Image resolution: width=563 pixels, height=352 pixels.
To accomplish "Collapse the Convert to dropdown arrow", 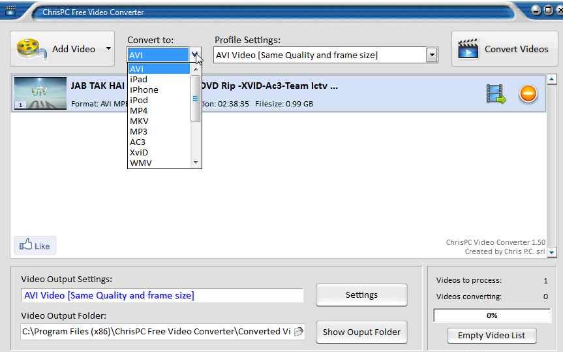I will coord(195,56).
